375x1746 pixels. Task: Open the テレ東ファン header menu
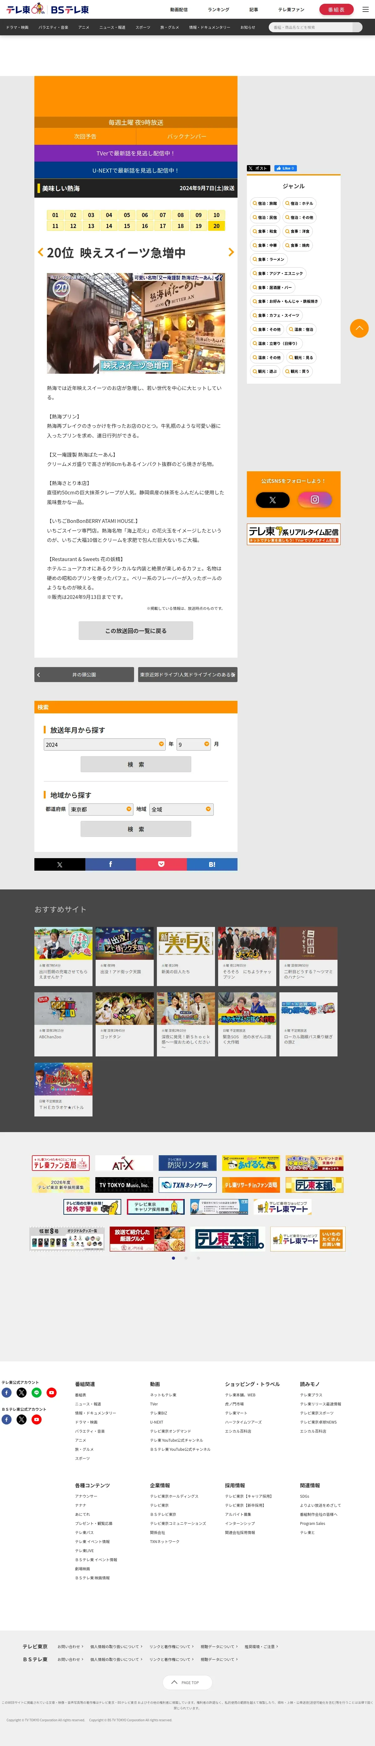291,9
